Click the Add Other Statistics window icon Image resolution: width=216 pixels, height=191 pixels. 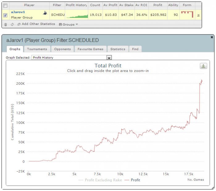pyautogui.click(x=19, y=24)
